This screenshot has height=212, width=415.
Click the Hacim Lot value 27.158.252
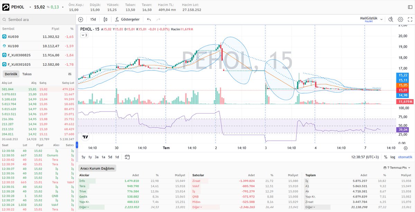[192, 10]
